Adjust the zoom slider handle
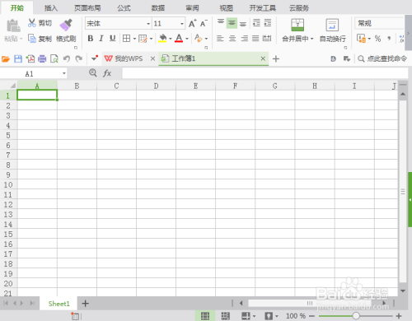Image resolution: width=412 pixels, height=321 pixels. pos(356,316)
